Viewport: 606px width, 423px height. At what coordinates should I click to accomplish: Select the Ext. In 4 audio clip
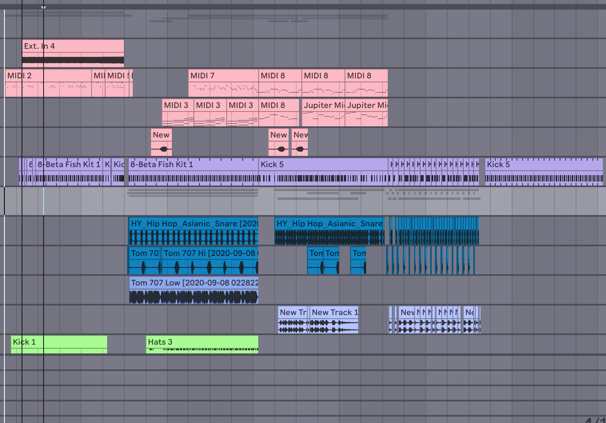point(73,53)
